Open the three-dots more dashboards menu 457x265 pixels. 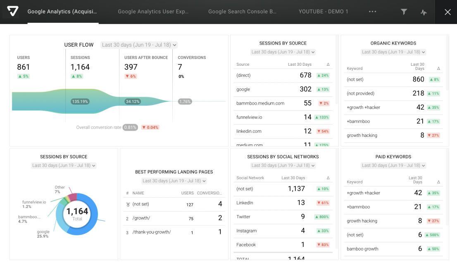[372, 12]
